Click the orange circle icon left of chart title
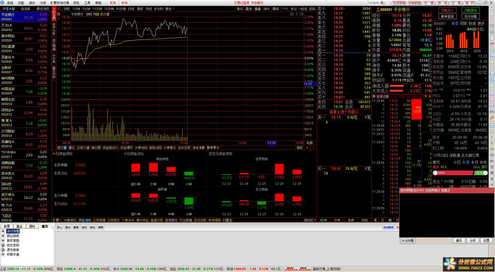Screen dimensions: 495x272 (x=59, y=14)
